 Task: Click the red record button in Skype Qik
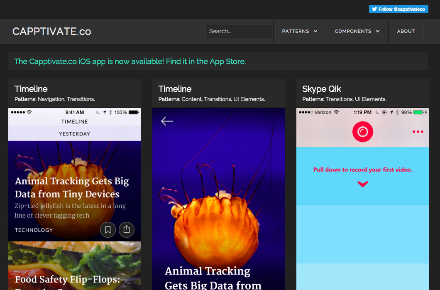(362, 132)
